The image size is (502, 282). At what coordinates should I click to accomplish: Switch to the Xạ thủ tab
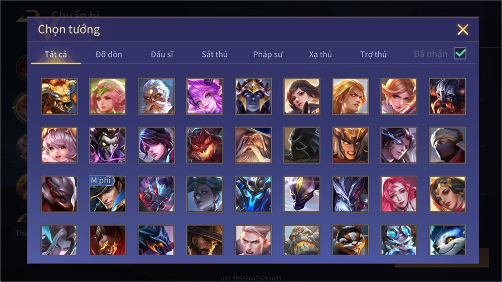320,55
